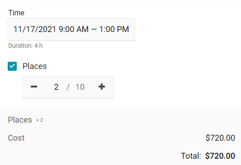The height and width of the screenshot is (165, 241).
Task: Click the × 2 multiplier text
Action: coord(39,120)
